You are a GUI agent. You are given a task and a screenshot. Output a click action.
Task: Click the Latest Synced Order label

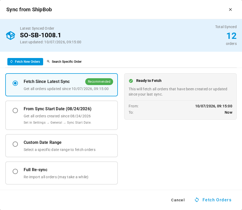37,29
